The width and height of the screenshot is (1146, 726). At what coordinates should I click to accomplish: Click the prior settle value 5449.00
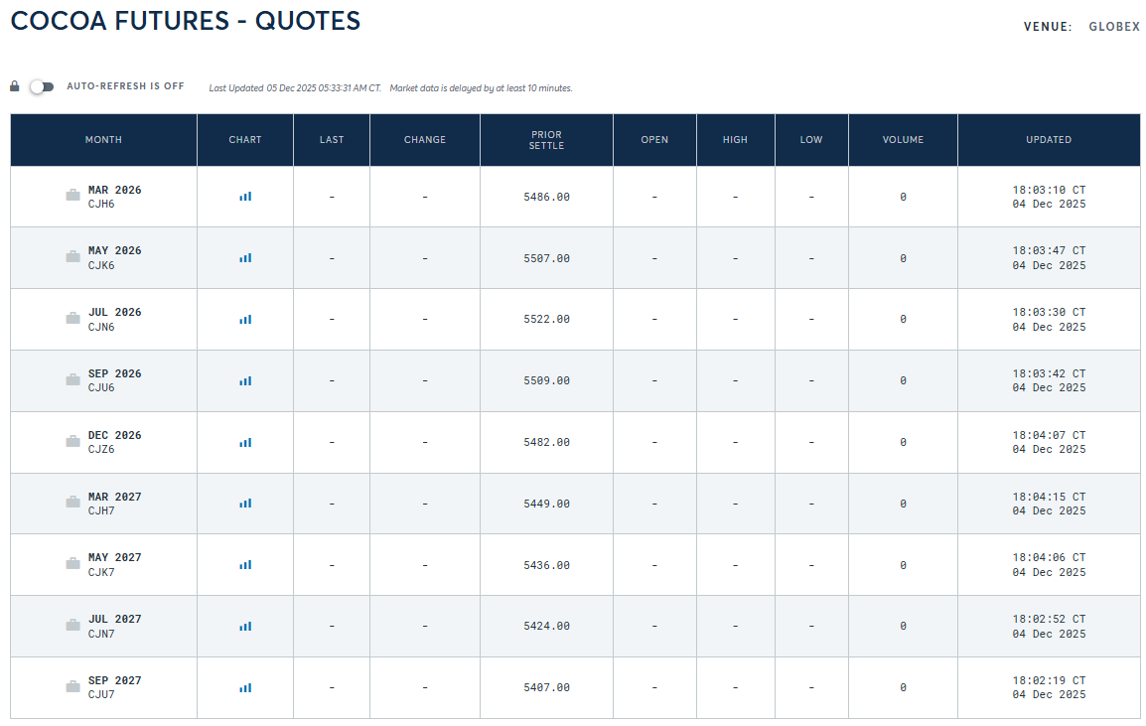(547, 504)
